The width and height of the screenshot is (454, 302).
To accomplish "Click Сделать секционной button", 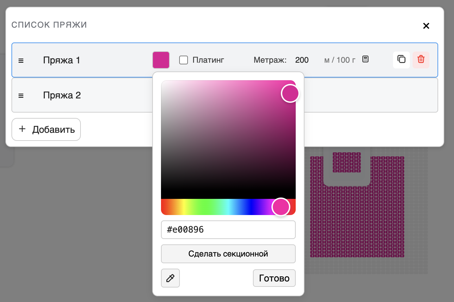I will tap(228, 253).
